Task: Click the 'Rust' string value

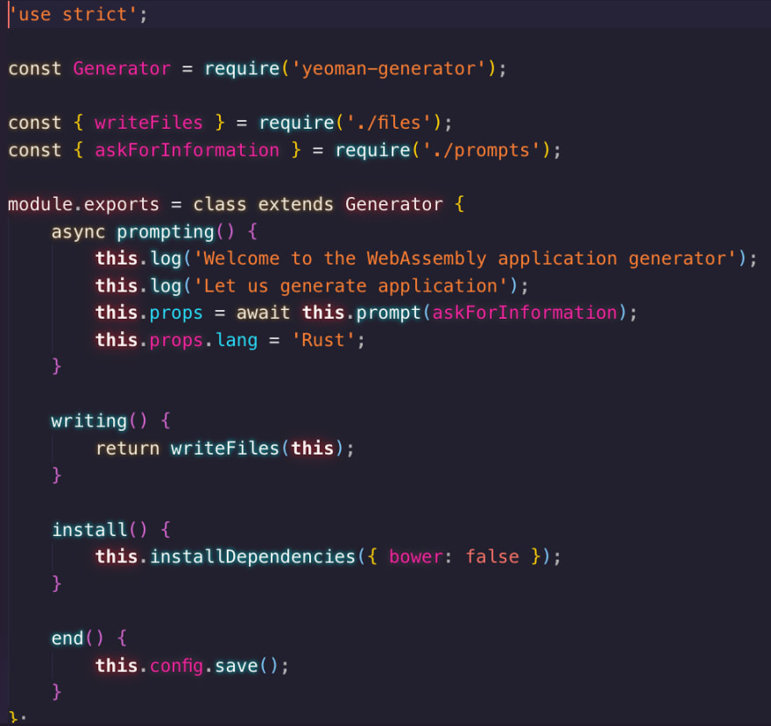Action: pyautogui.click(x=323, y=340)
